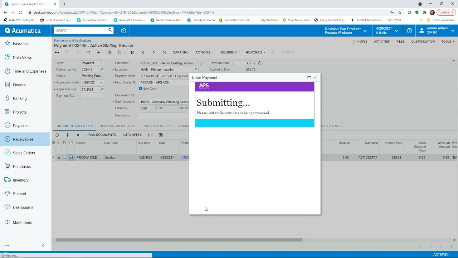
Task: Click the Capture button
Action: pos(180,52)
